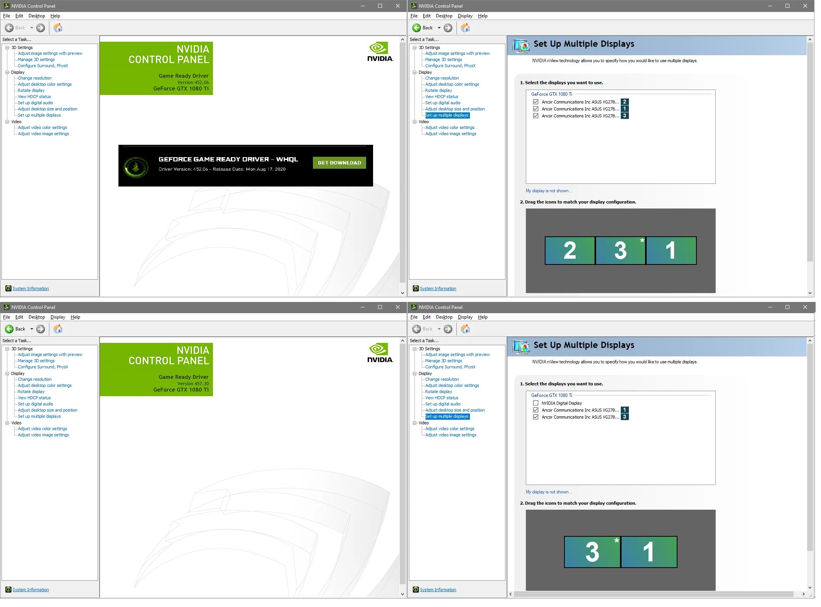The width and height of the screenshot is (821, 607).
Task: Open the Help menu in the top-right window
Action: tap(483, 16)
